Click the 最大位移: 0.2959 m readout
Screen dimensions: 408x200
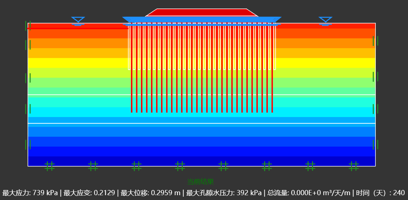pos(151,193)
